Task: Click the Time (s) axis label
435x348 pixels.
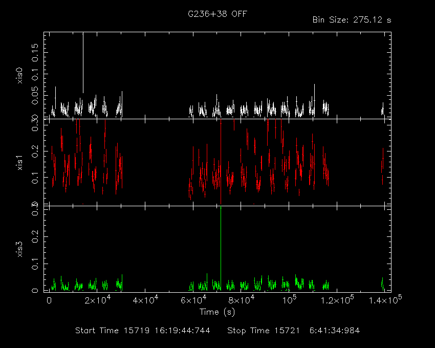Action: click(217, 312)
